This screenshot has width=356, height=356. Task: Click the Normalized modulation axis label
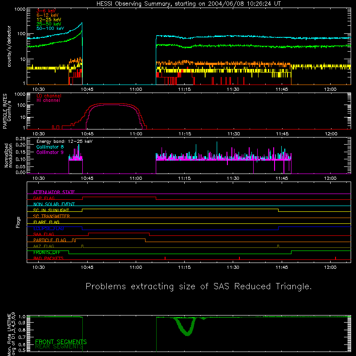[x=8, y=155]
